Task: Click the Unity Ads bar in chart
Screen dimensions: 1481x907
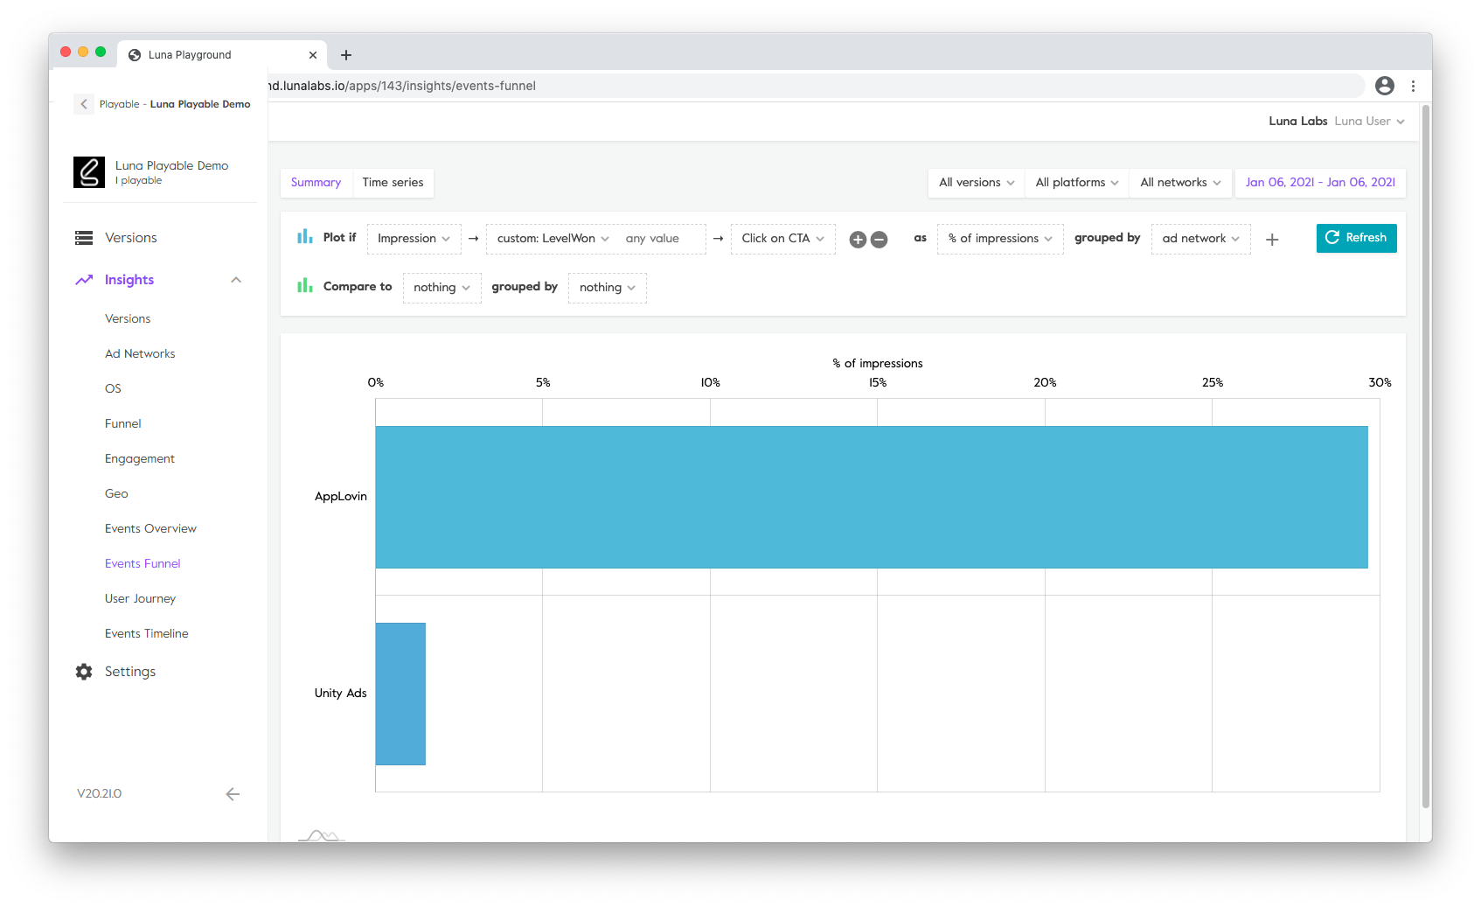Action: click(400, 694)
